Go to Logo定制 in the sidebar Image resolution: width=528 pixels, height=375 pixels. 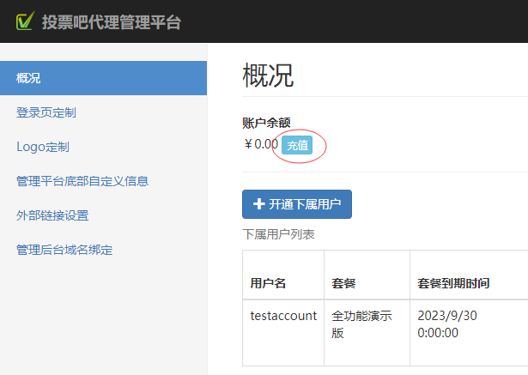pos(43,147)
